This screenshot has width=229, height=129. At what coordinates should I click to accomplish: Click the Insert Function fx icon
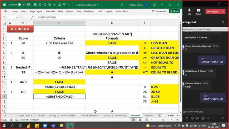click(33, 17)
